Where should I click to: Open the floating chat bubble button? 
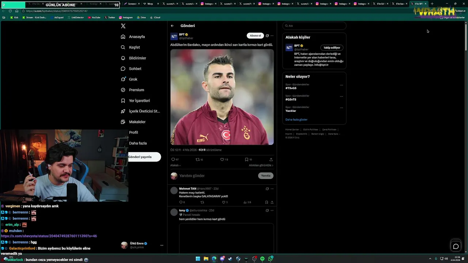tap(456, 246)
